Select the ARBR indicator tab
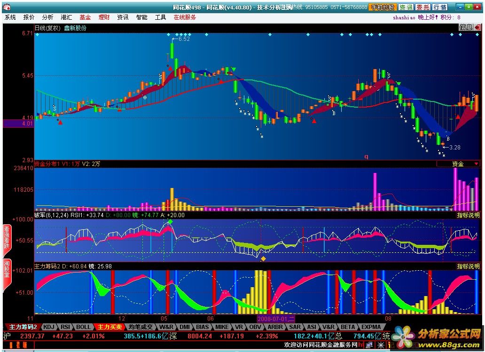 [x=275, y=327]
